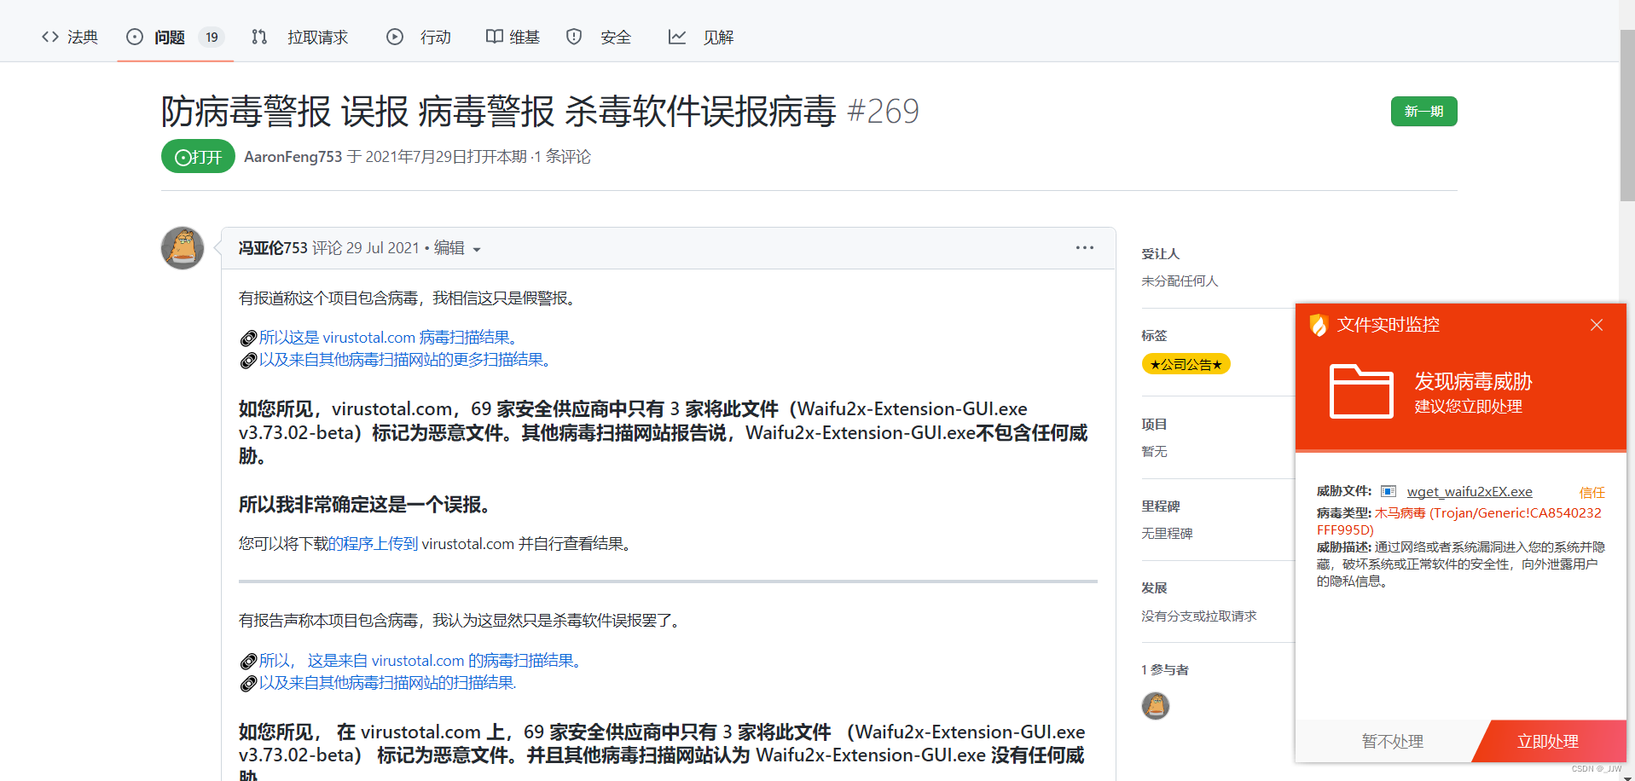
Task: Open 以及来自其他病毒扫描网站的扫描结果 link
Action: pos(387,683)
